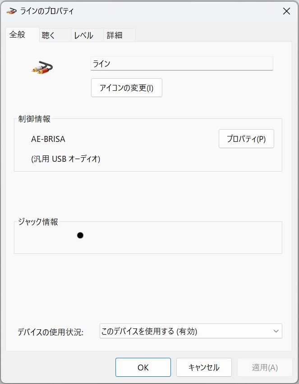Click the AE-BRISA controller name text
The width and height of the screenshot is (299, 384).
click(48, 139)
